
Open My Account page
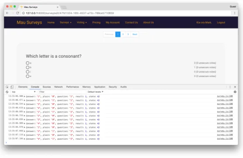[x=113, y=22]
